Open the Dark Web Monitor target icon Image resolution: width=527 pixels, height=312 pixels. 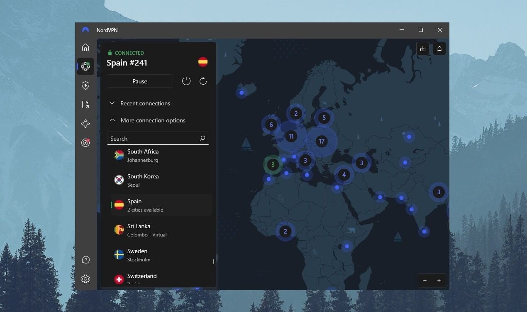(85, 143)
